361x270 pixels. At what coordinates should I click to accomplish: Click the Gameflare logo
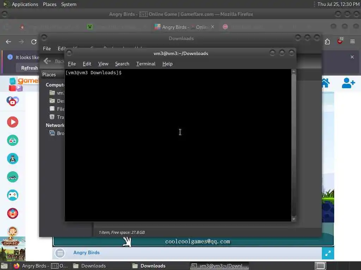23,84
